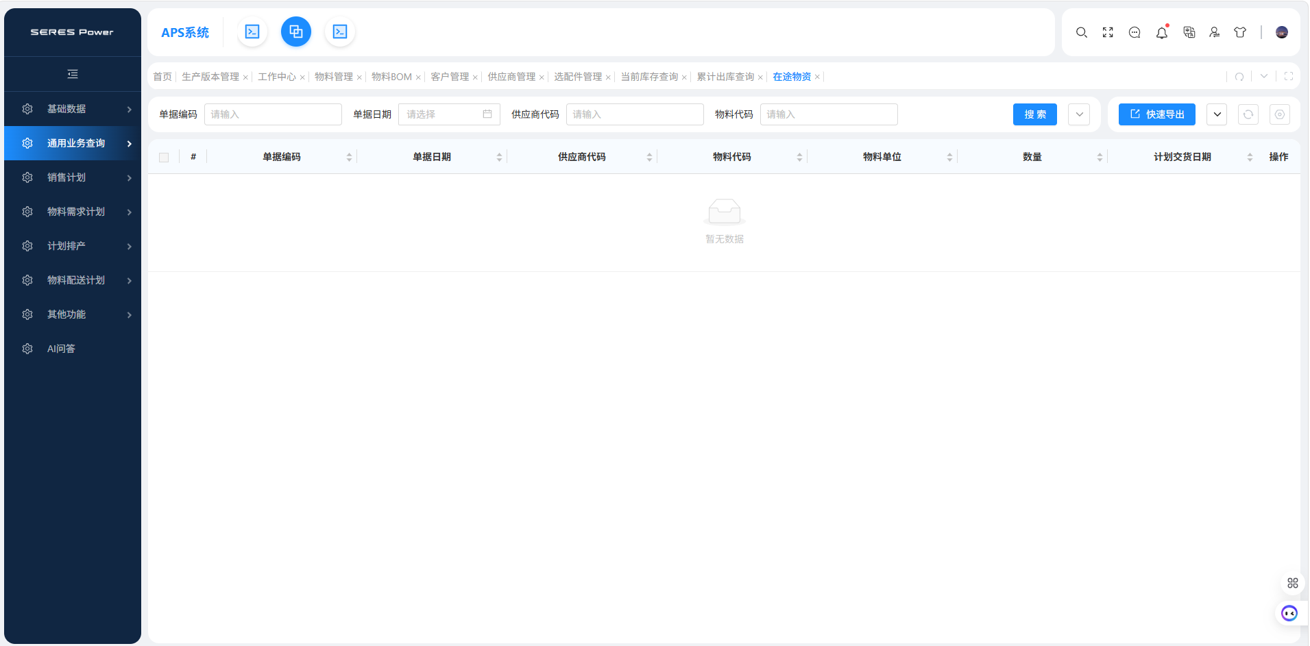Open the chat message icon

pos(1135,32)
